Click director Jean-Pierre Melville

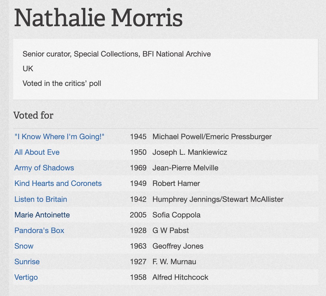[x=185, y=168]
